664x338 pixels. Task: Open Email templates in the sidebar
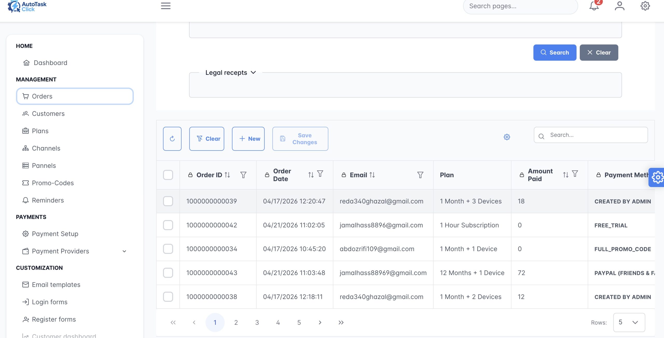[75, 285]
